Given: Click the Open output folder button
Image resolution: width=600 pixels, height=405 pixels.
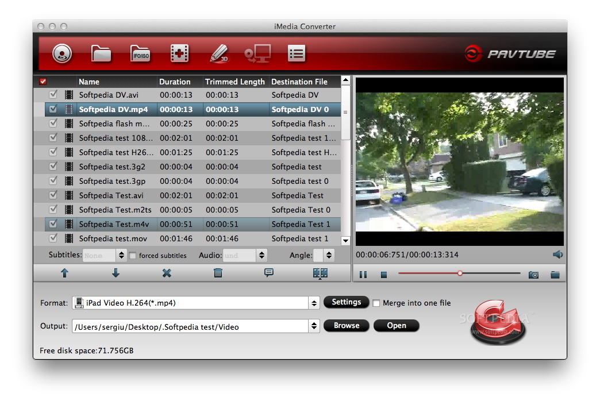Looking at the screenshot, I should click(397, 326).
